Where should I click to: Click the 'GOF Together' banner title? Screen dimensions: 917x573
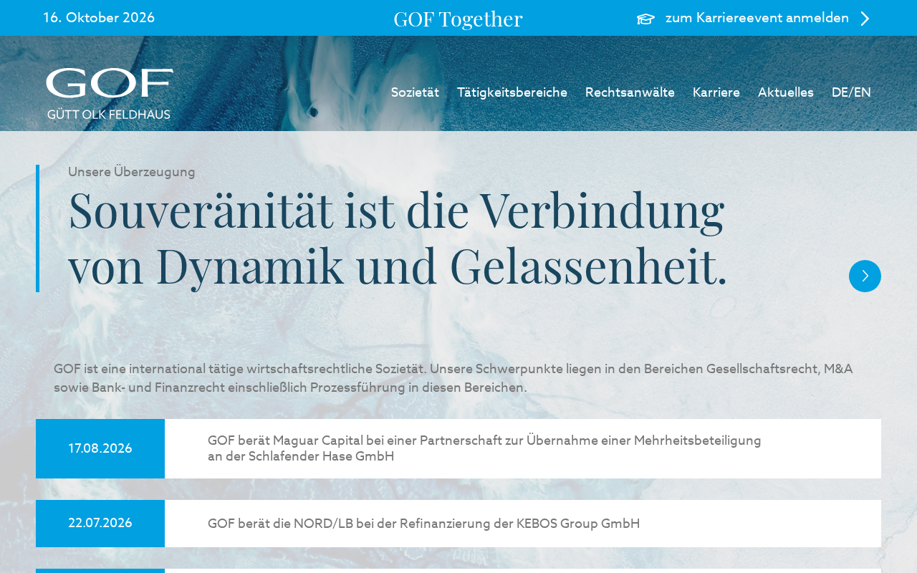pyautogui.click(x=458, y=19)
